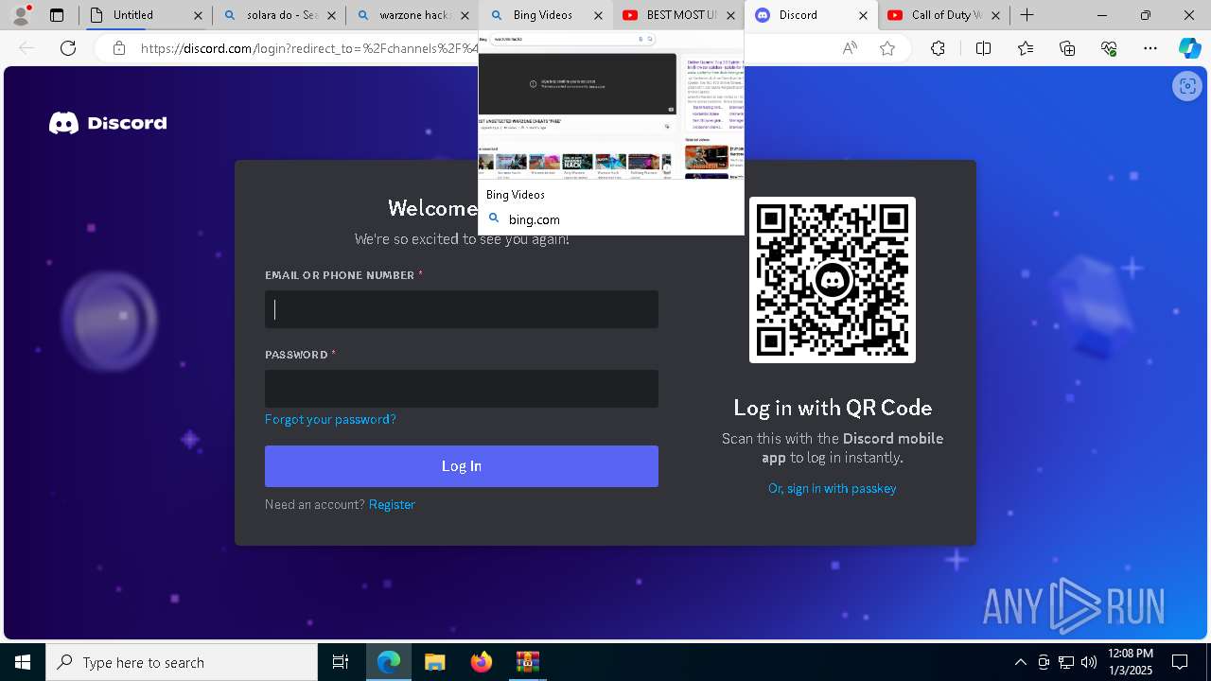Switch to the Call of Duty YouTube tab
Viewport: 1211px width, 681px height.
[942, 15]
